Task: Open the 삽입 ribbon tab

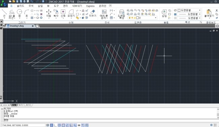Action: pos(40,6)
